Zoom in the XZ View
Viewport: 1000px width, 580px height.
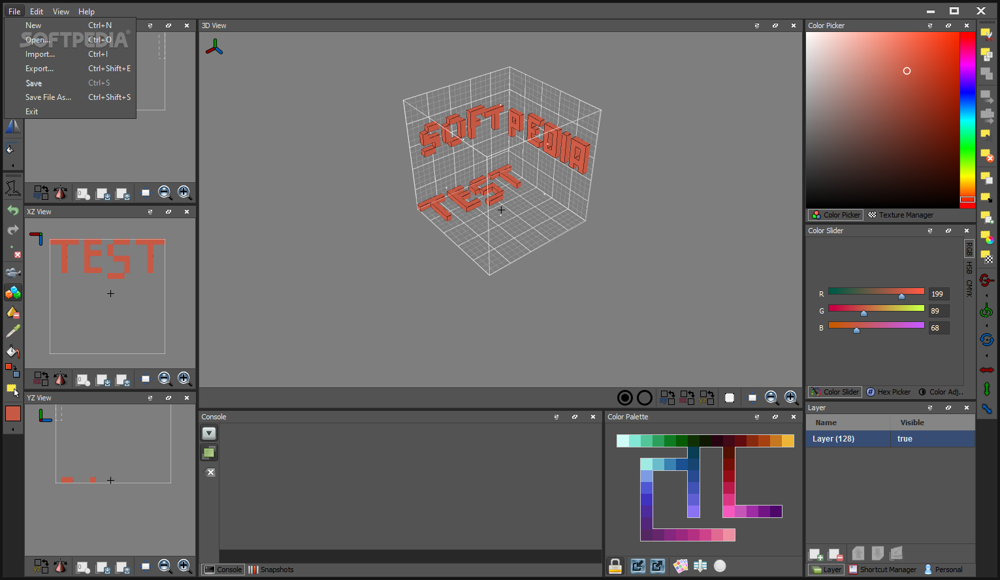click(x=184, y=378)
